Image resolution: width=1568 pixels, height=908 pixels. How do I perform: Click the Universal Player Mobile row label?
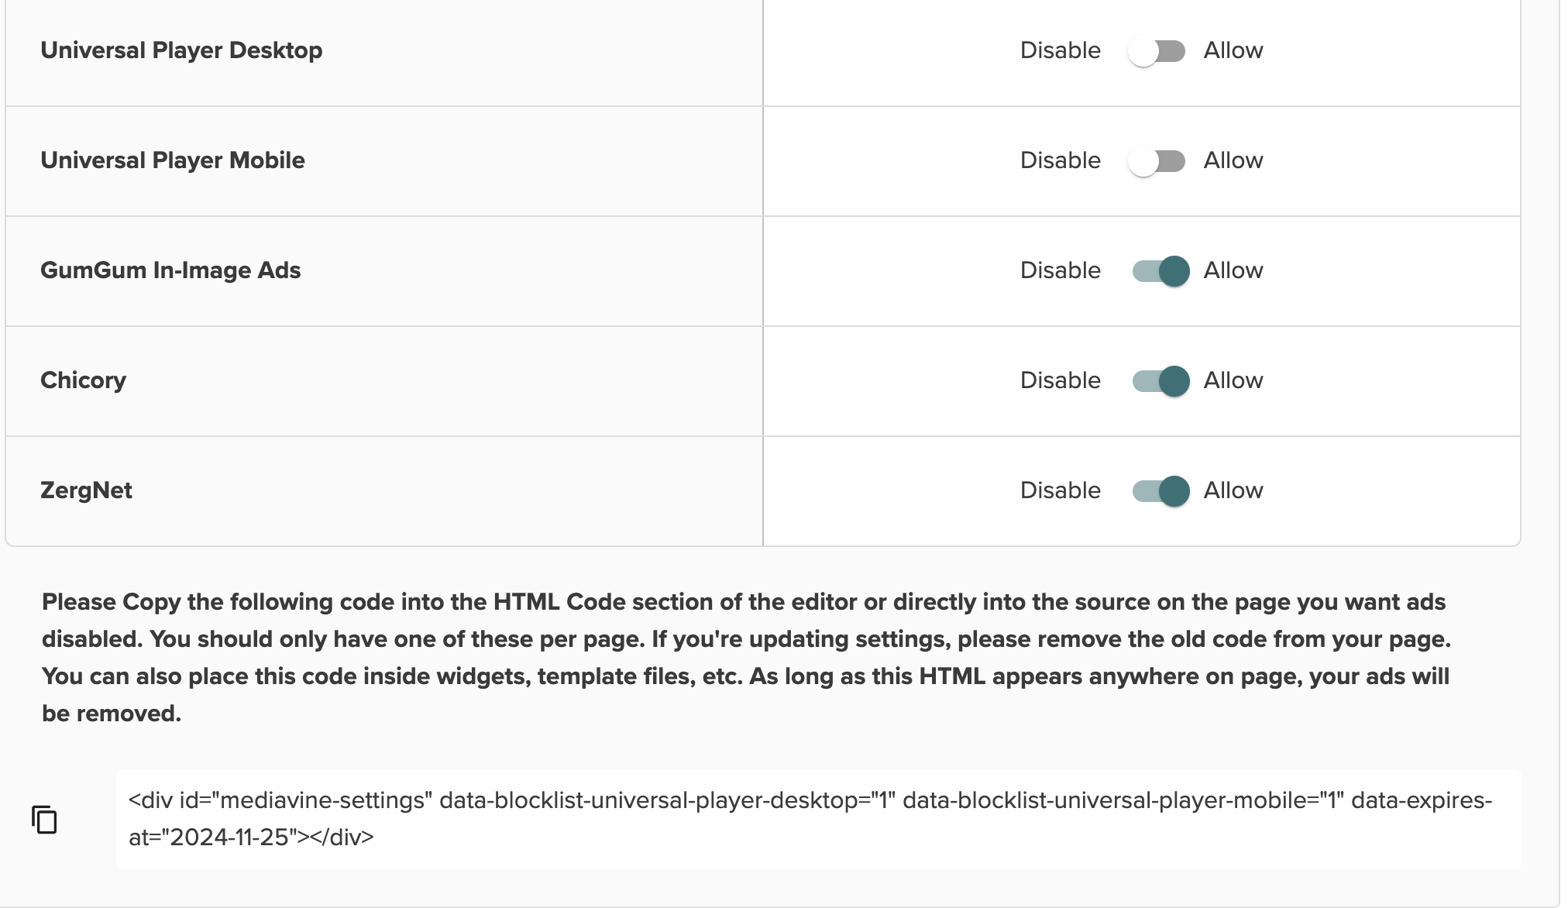(173, 160)
